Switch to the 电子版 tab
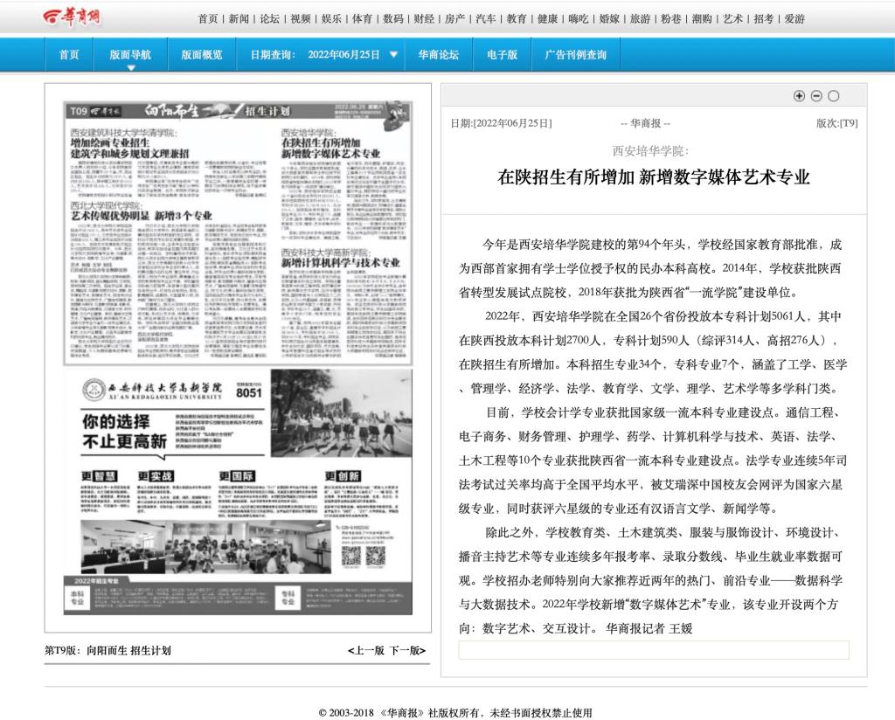Image resolution: width=895 pixels, height=720 pixels. click(502, 54)
